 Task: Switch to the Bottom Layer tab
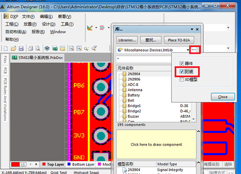81,164
